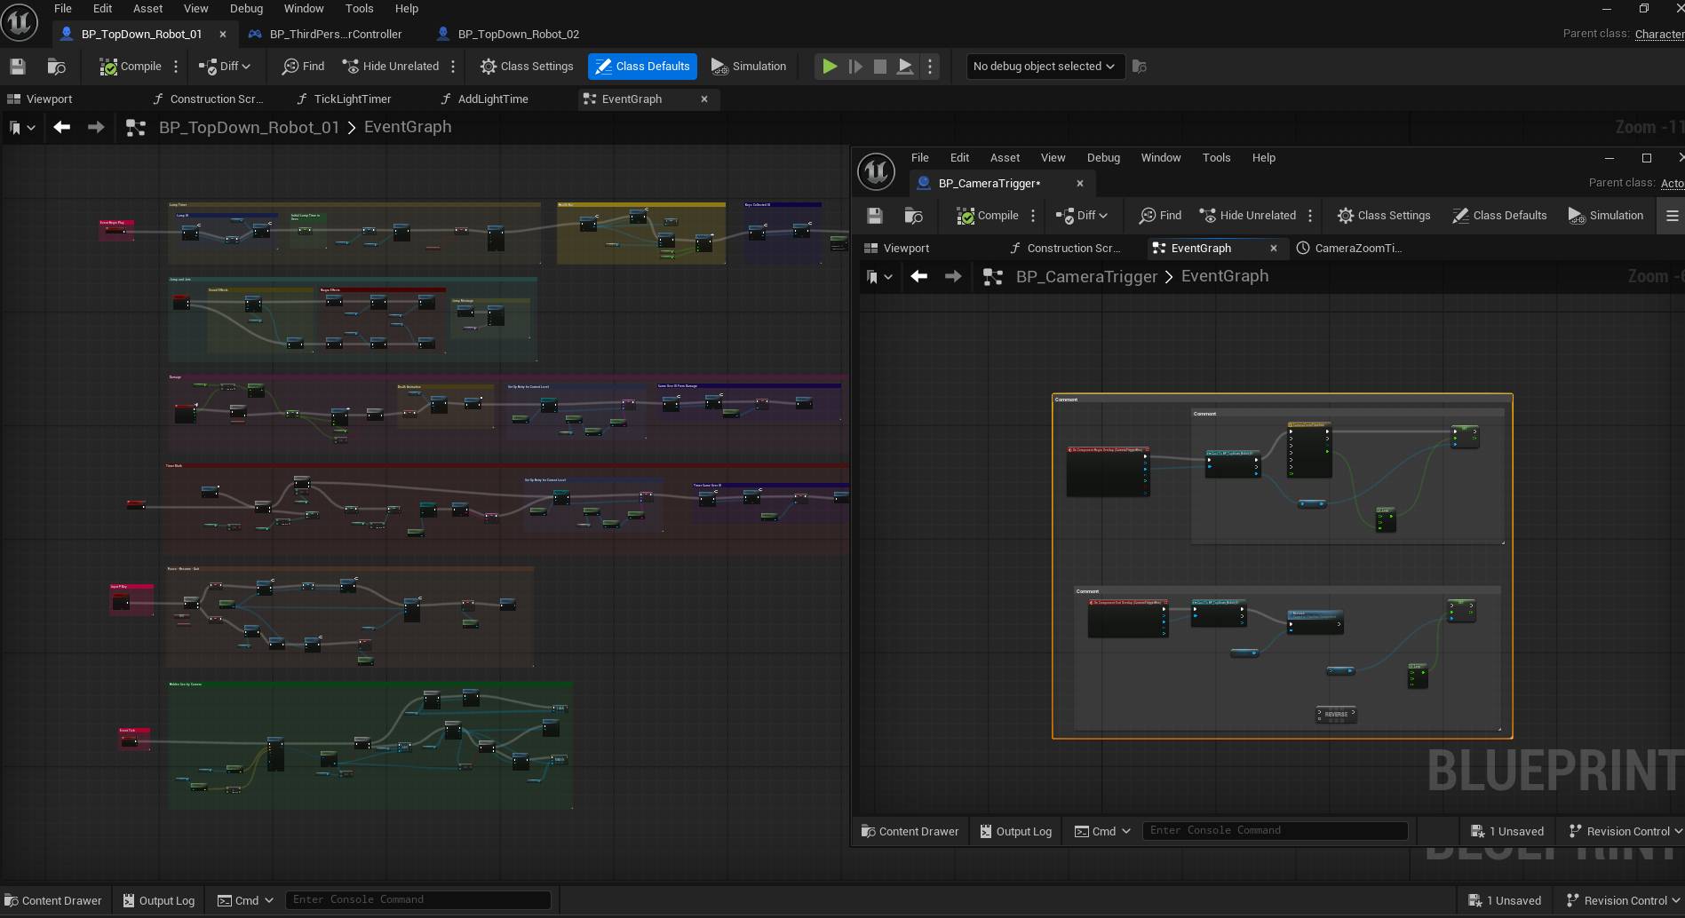Open play options three-dot menu
The height and width of the screenshot is (918, 1685).
[930, 67]
